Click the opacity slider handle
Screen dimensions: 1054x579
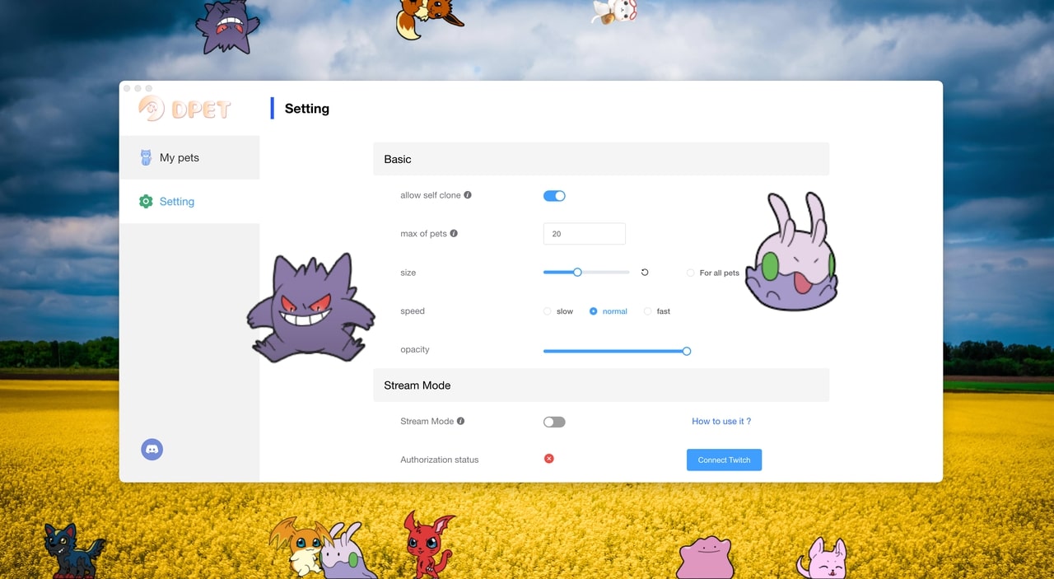coord(687,351)
